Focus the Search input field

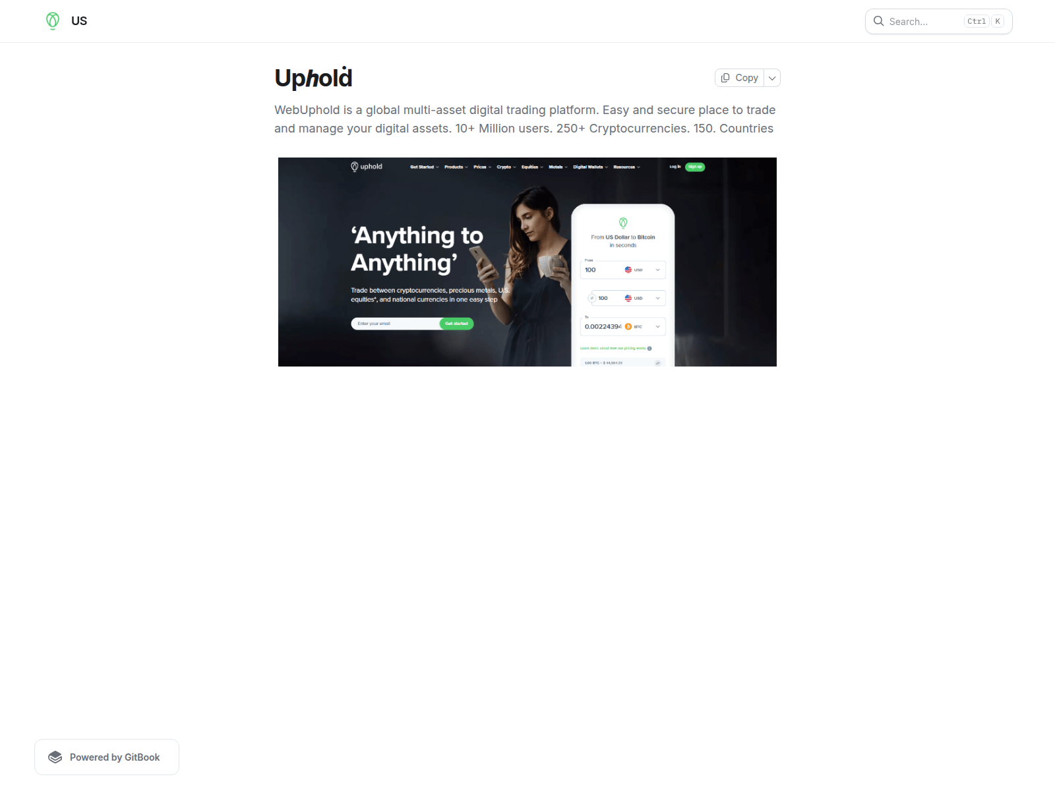(923, 22)
